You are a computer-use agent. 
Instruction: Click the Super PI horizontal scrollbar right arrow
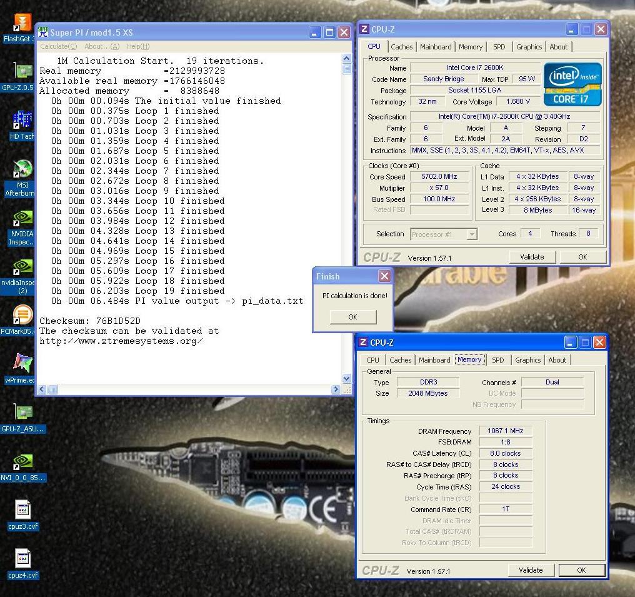(x=336, y=389)
